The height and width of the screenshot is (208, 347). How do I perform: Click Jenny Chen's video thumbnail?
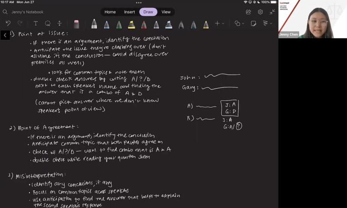pyautogui.click(x=312, y=19)
